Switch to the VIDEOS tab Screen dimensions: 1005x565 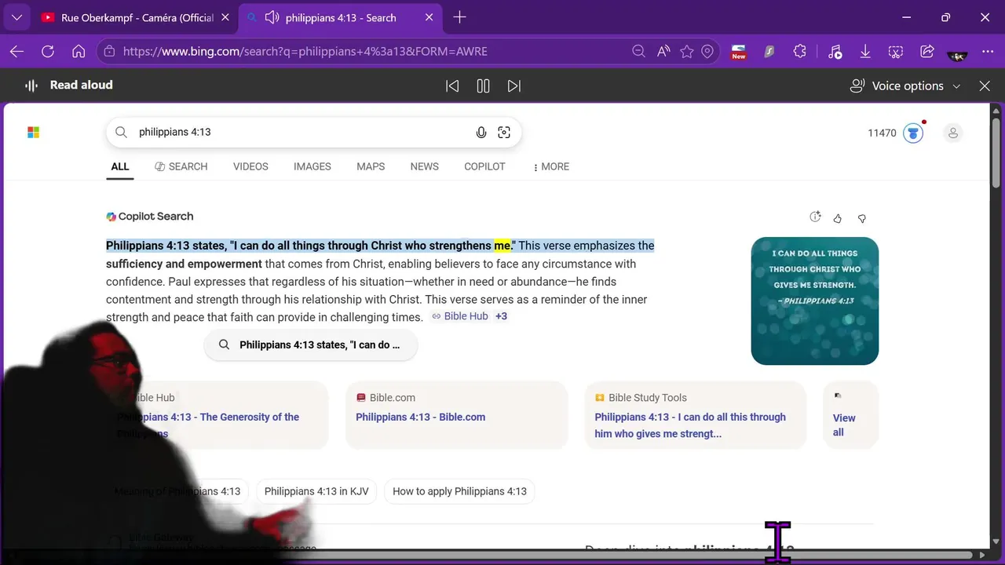[x=250, y=166]
